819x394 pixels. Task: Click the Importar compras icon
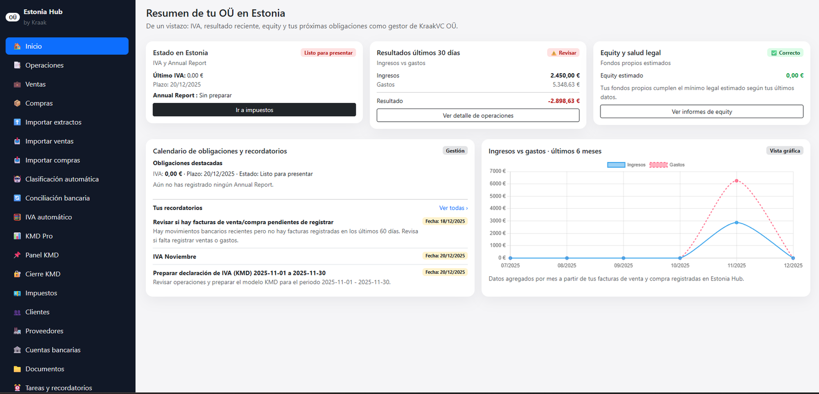[x=17, y=160]
